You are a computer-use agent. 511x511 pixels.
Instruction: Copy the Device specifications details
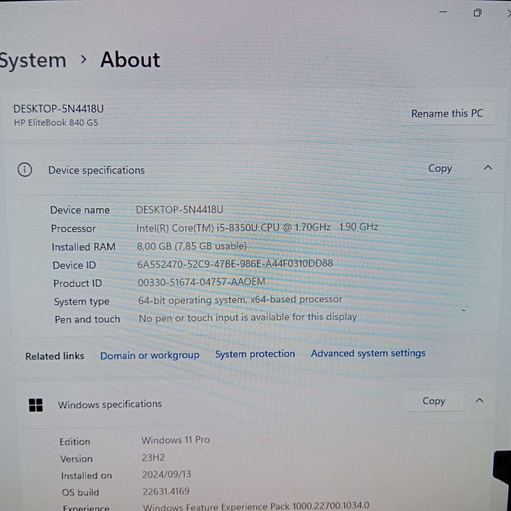[x=440, y=169]
